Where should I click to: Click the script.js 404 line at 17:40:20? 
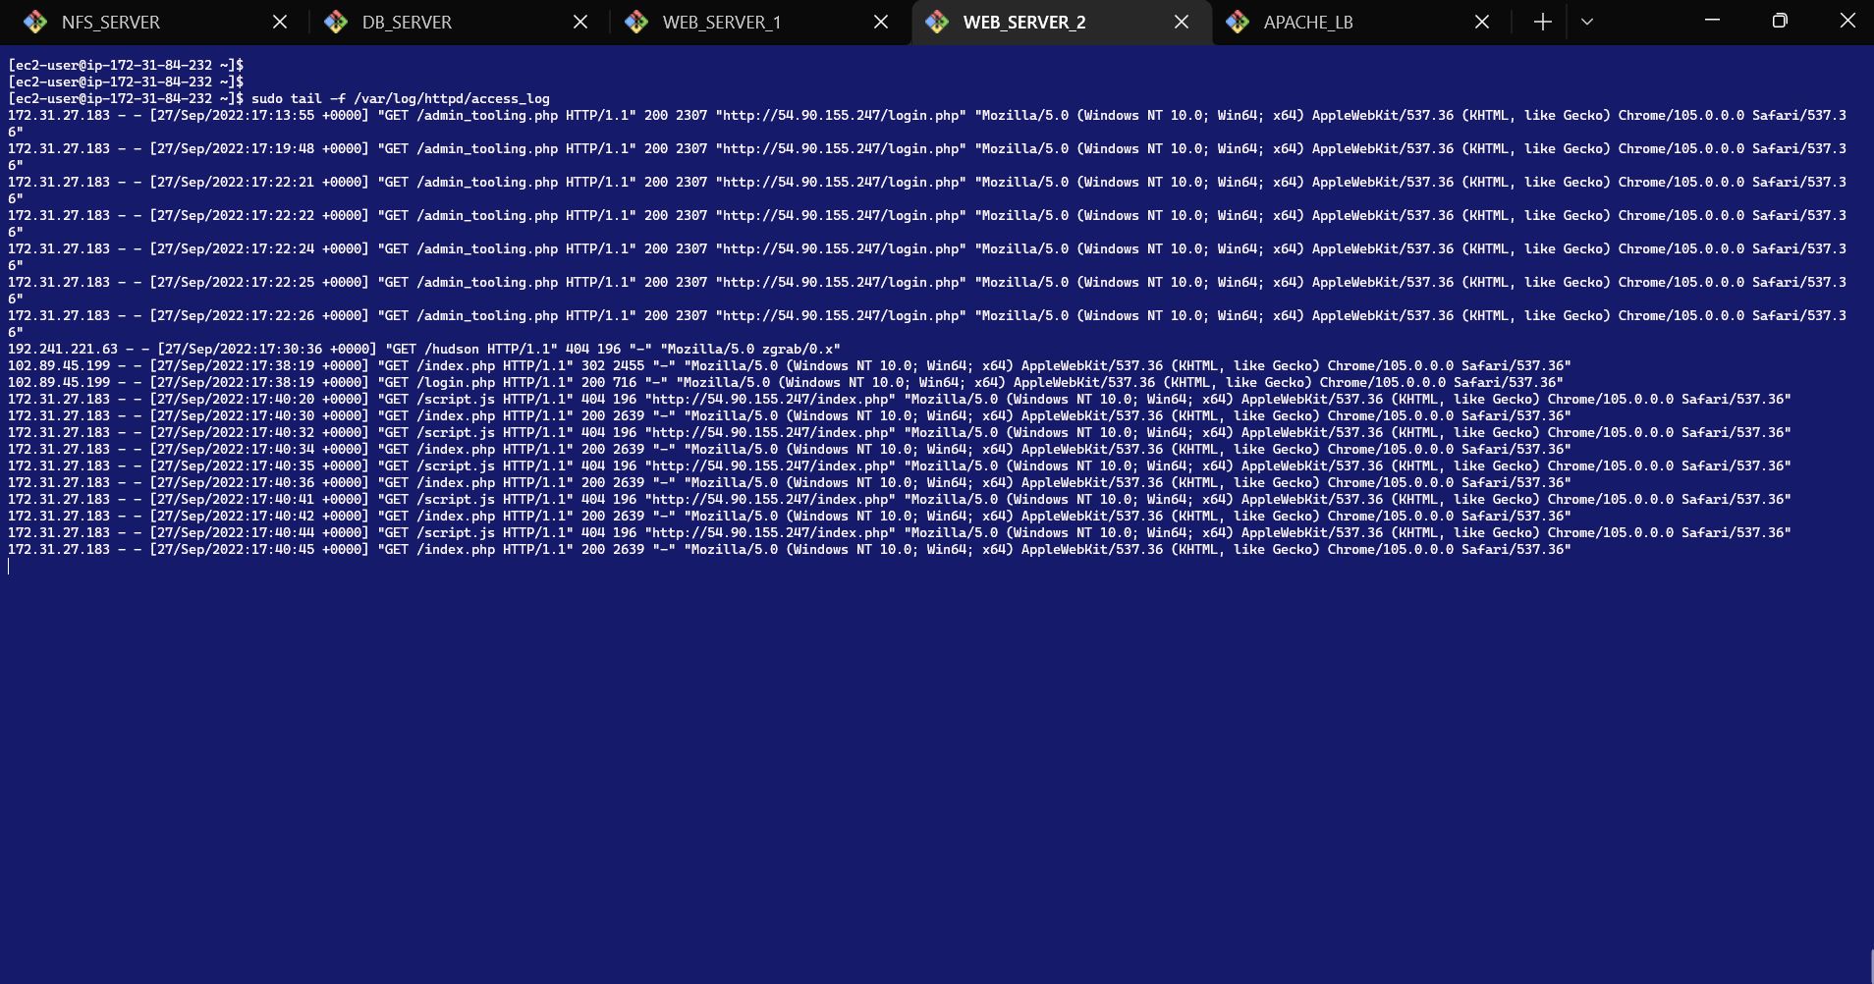900,399
